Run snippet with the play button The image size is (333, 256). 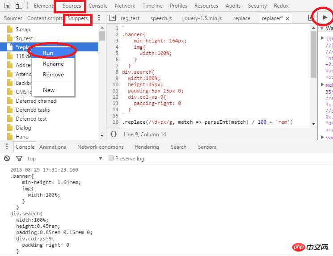tap(325, 17)
